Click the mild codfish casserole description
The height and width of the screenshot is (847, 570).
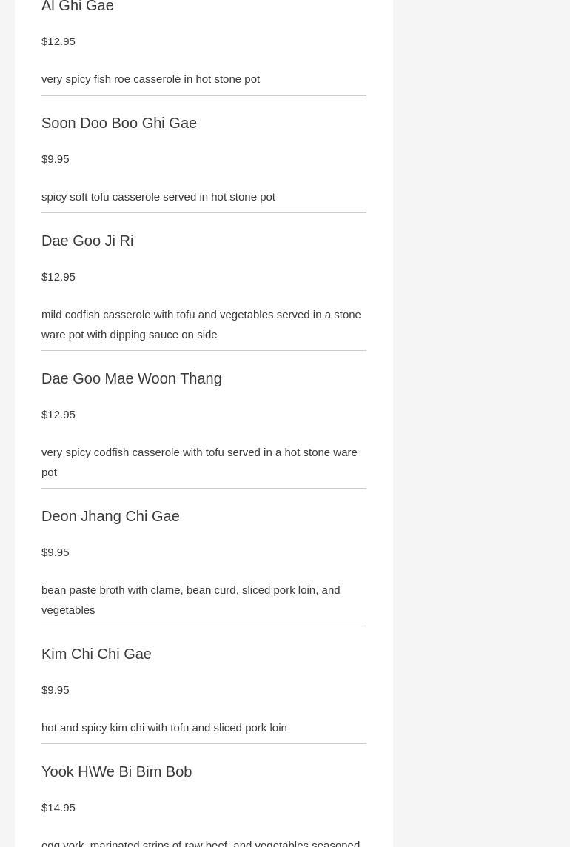pos(201,324)
